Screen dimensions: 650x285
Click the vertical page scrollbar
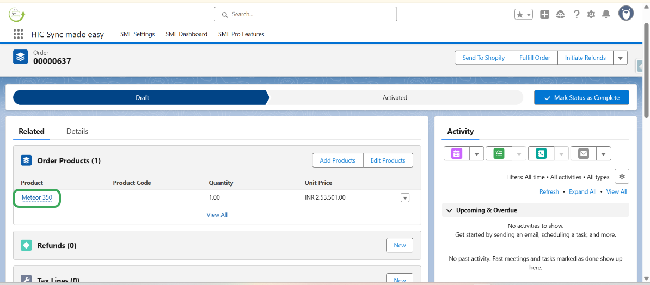click(x=647, y=70)
